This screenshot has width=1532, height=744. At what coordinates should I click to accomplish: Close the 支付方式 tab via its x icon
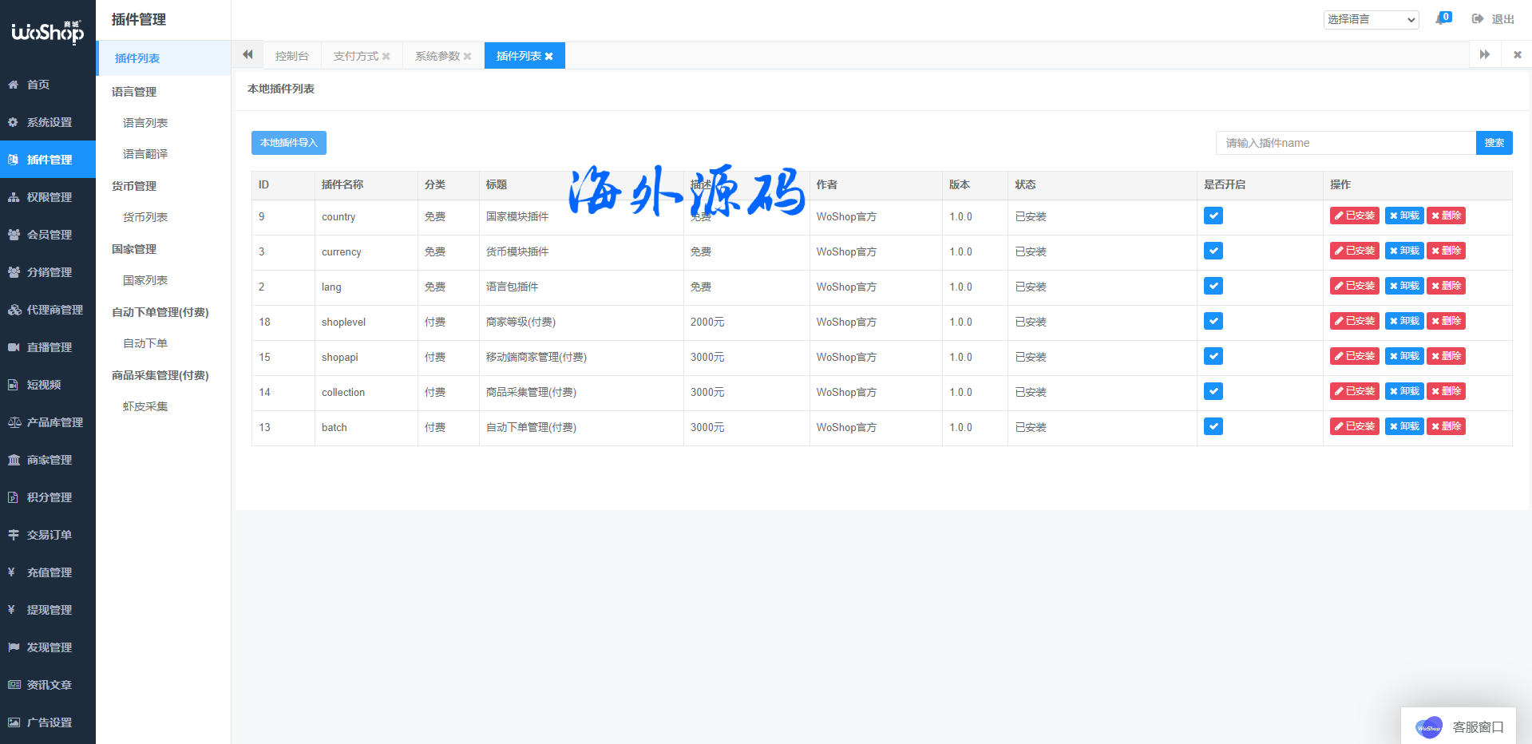[386, 57]
